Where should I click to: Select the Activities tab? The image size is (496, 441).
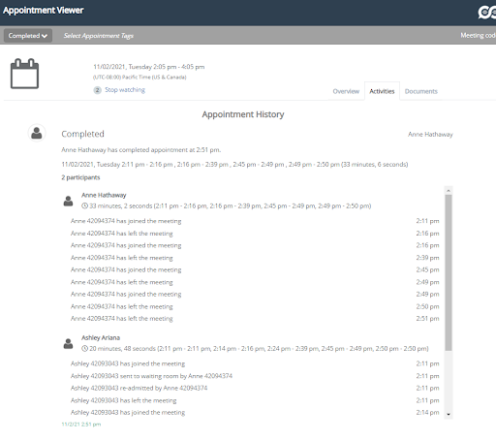coord(382,91)
